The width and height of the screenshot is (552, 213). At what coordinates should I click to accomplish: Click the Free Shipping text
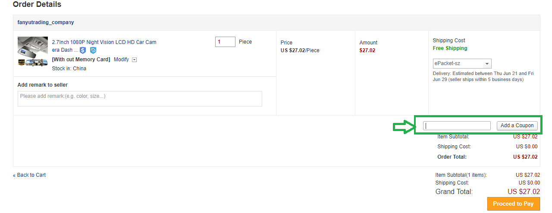tap(450, 48)
